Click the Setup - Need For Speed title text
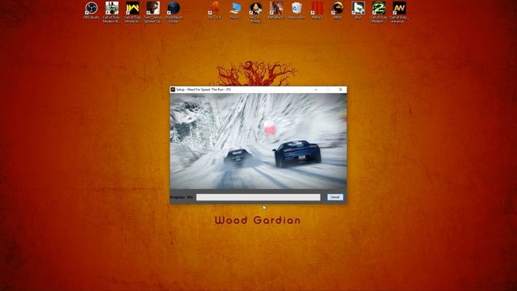Viewport: 517px width, 291px height. point(204,90)
